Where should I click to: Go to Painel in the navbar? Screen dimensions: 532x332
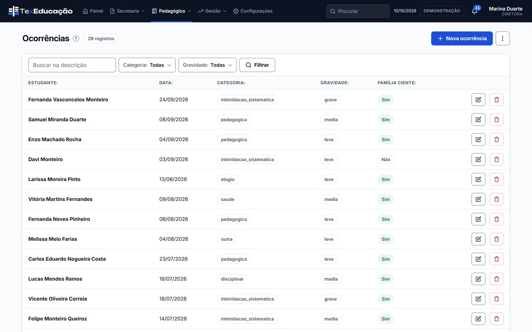(x=93, y=11)
